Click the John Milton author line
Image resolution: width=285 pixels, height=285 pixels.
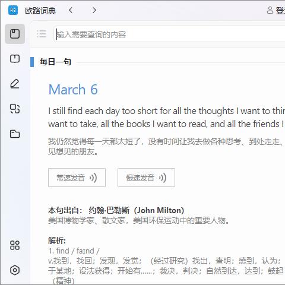click(116, 210)
